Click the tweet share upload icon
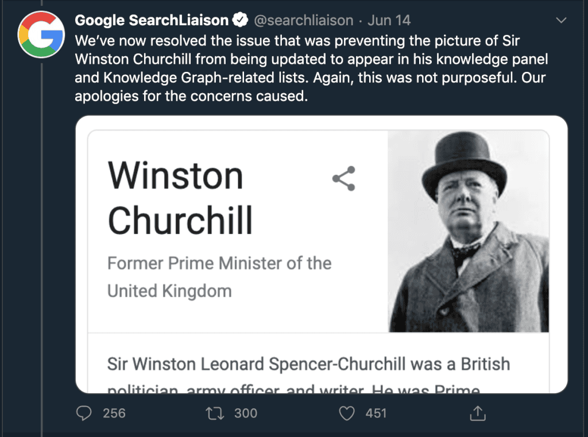 pyautogui.click(x=478, y=413)
